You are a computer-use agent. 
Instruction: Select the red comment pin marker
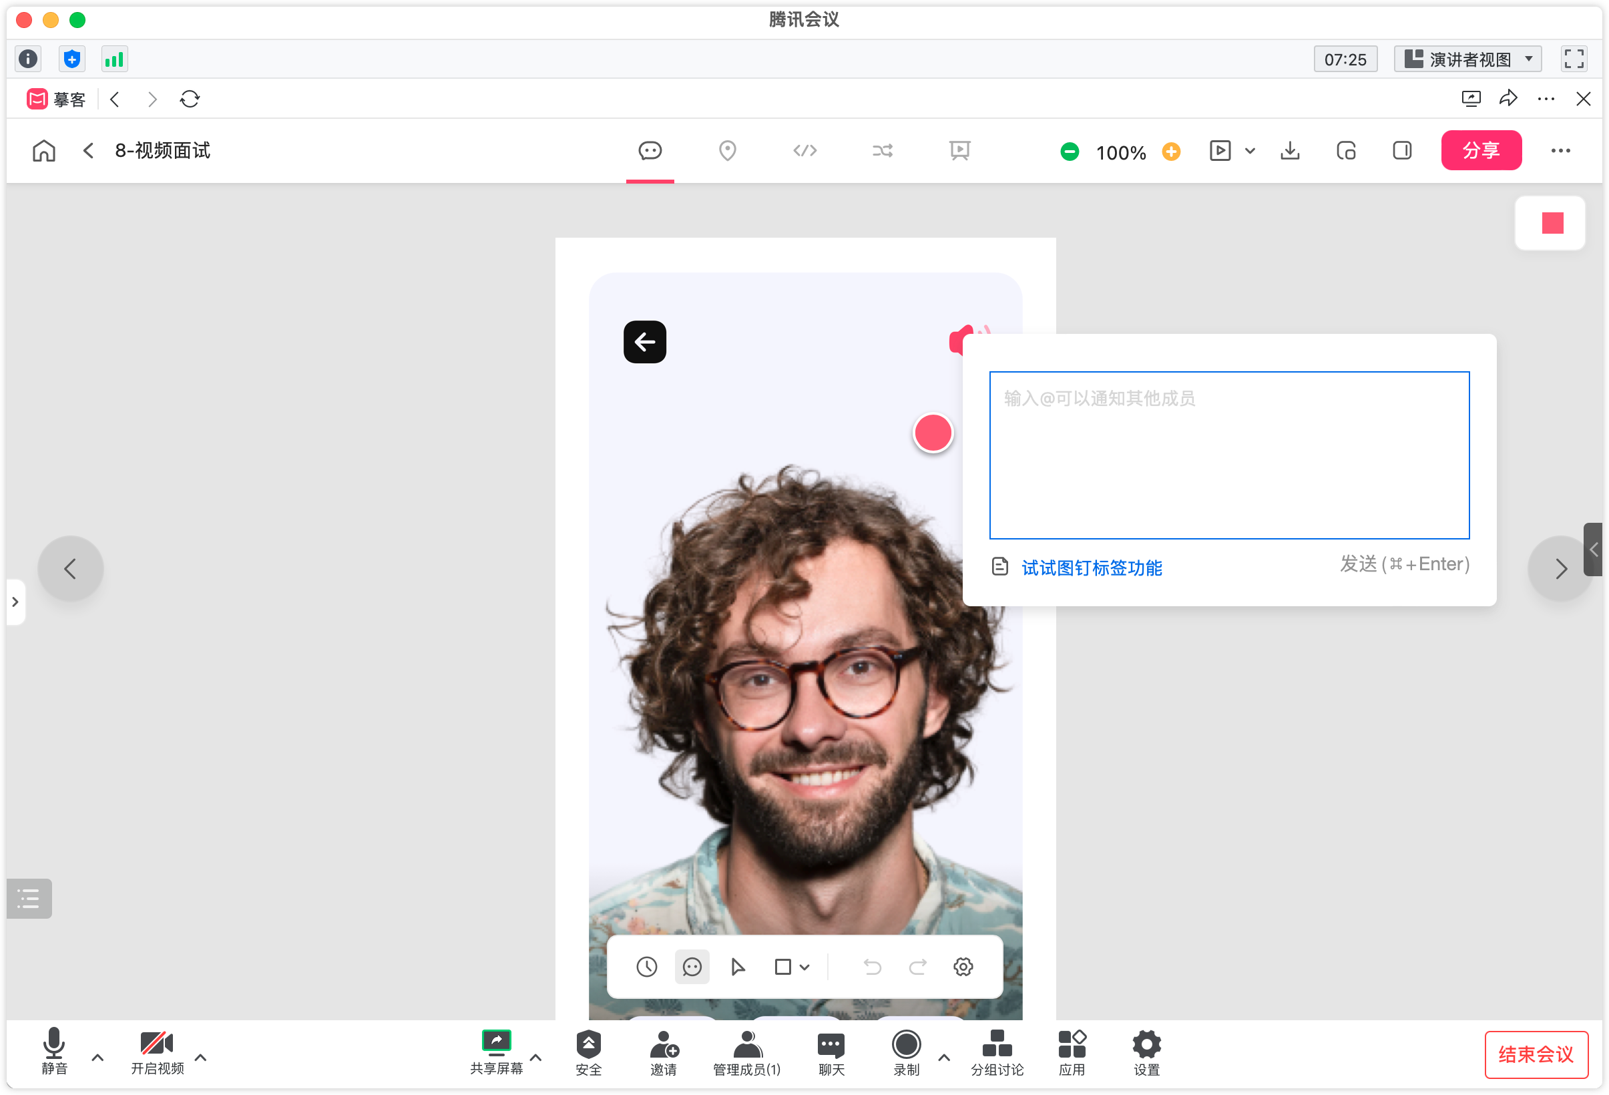coord(933,433)
